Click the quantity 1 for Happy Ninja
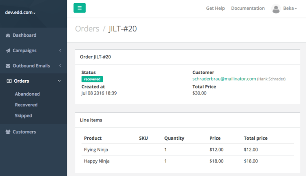 pos(166,161)
